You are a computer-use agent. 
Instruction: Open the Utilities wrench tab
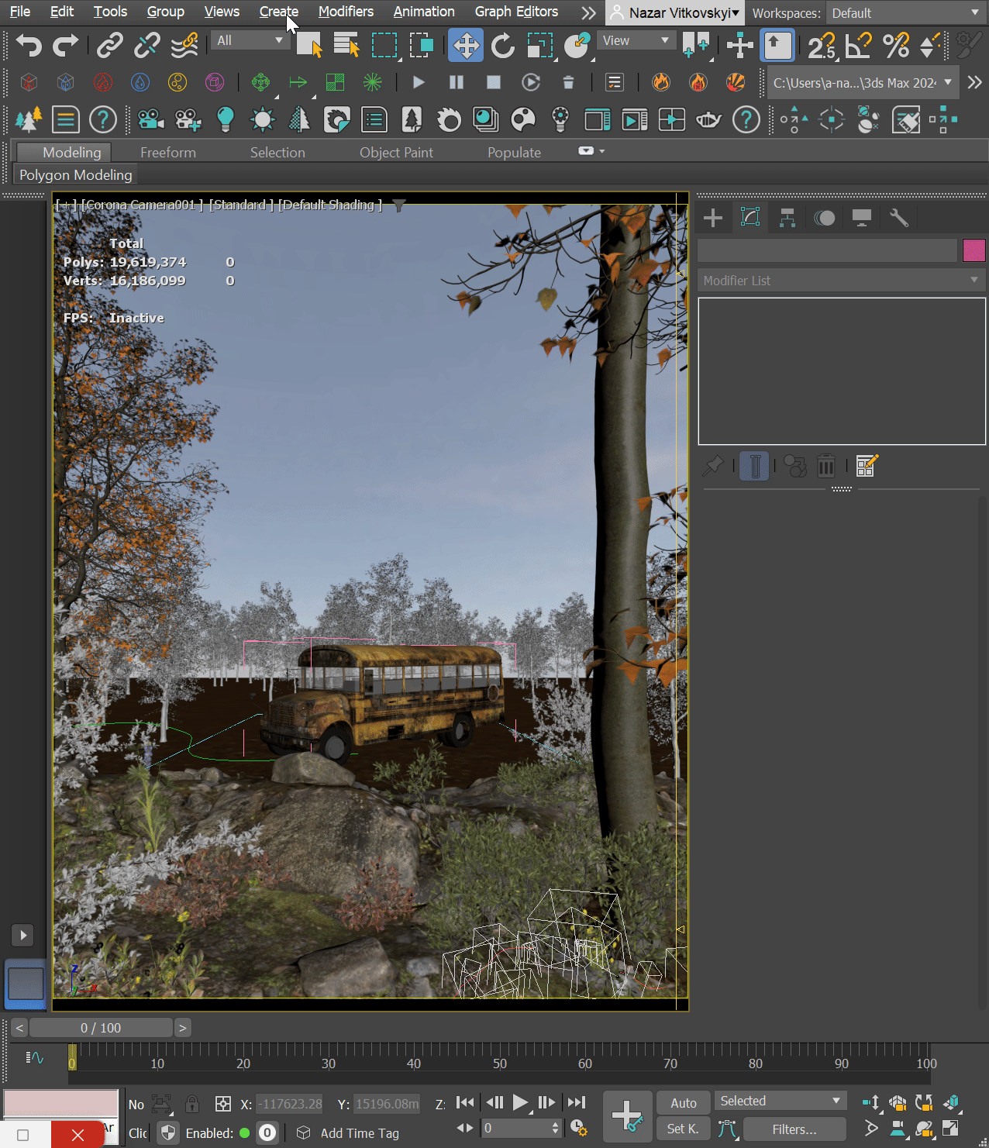tap(899, 218)
